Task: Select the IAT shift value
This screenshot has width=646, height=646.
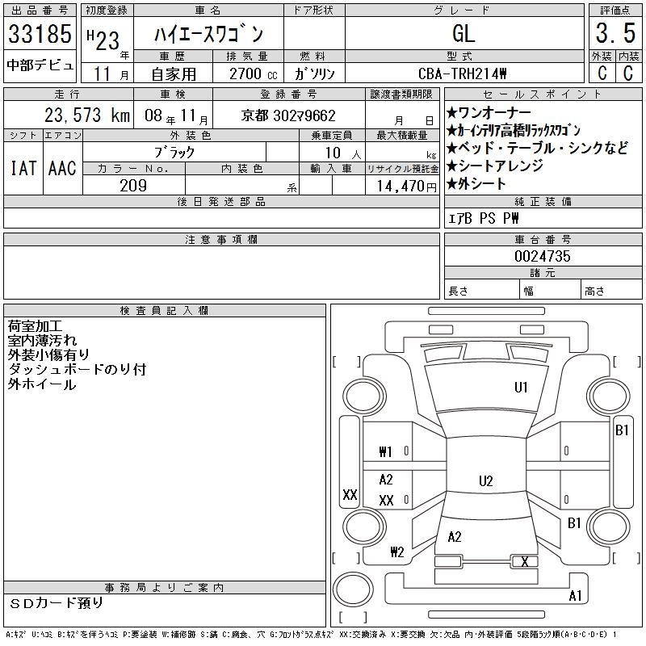Action: (x=23, y=168)
